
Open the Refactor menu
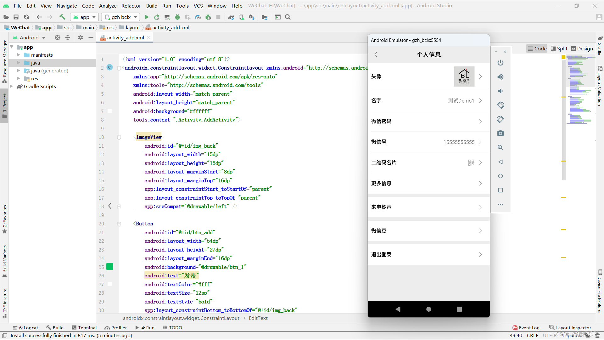coord(131,6)
